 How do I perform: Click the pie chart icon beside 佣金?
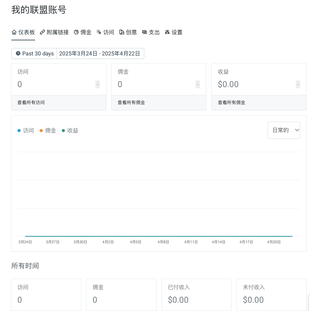(76, 32)
